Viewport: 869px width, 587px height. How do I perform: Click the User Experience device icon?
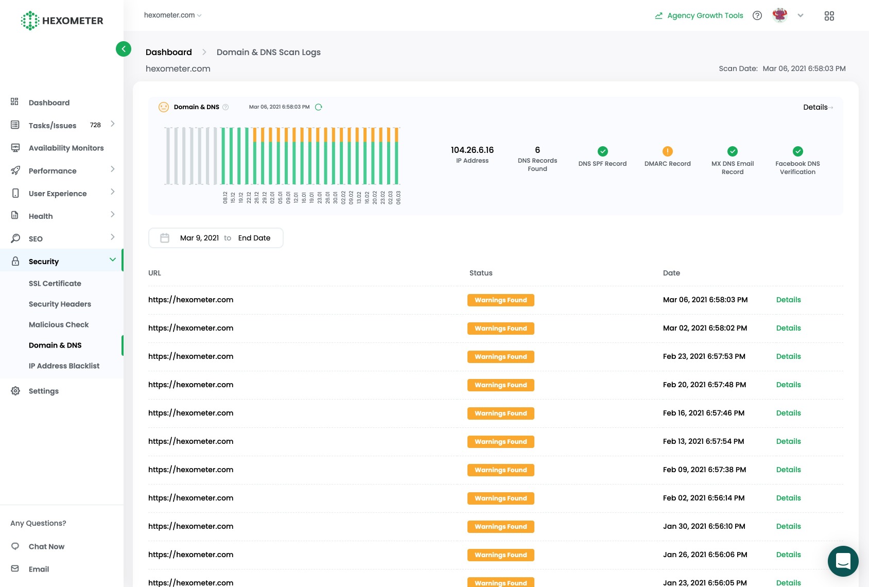[x=15, y=193]
